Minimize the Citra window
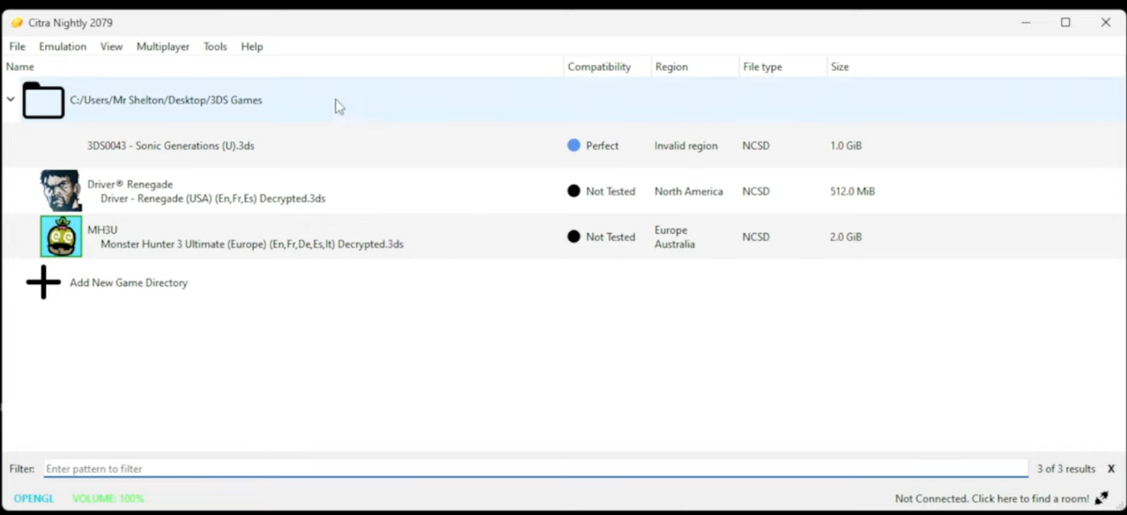Image resolution: width=1127 pixels, height=515 pixels. [x=1026, y=23]
